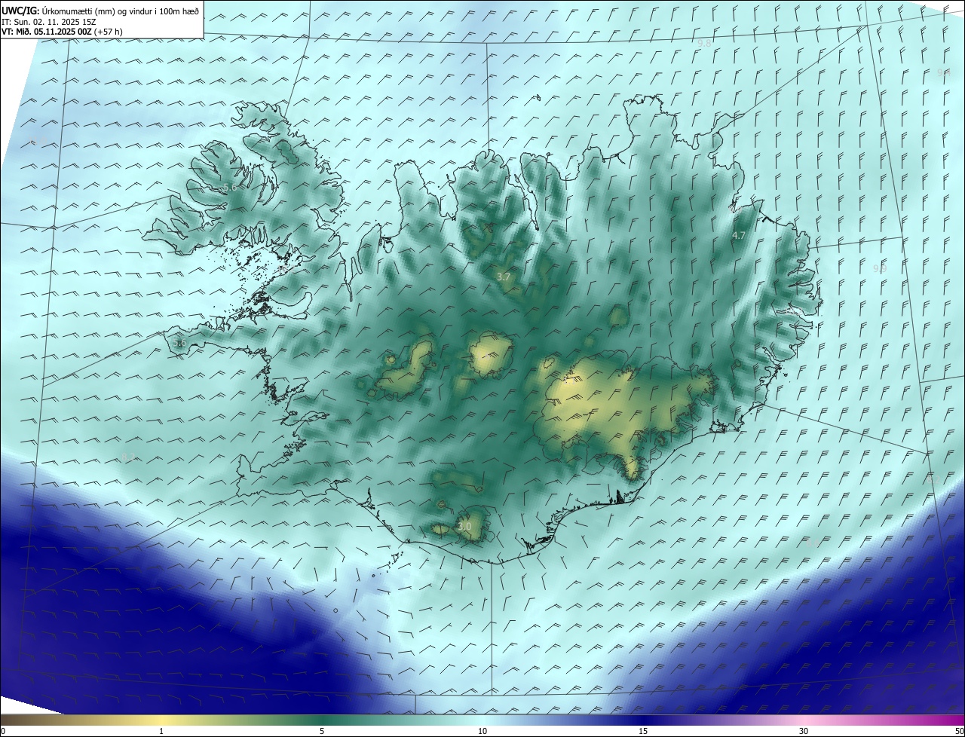
Task: Click the "4.7" value label in east Iceland
Action: pos(739,235)
